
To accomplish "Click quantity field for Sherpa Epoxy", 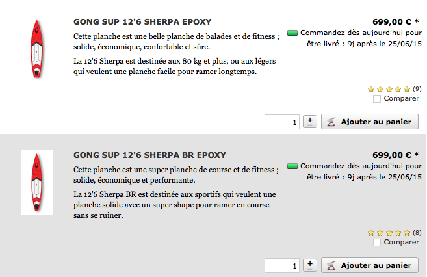I will [282, 122].
